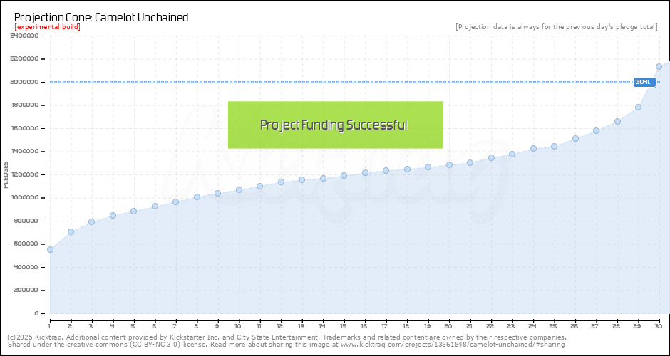670x356 pixels.
Task: Click the day 27 data point circle
Action: point(596,130)
